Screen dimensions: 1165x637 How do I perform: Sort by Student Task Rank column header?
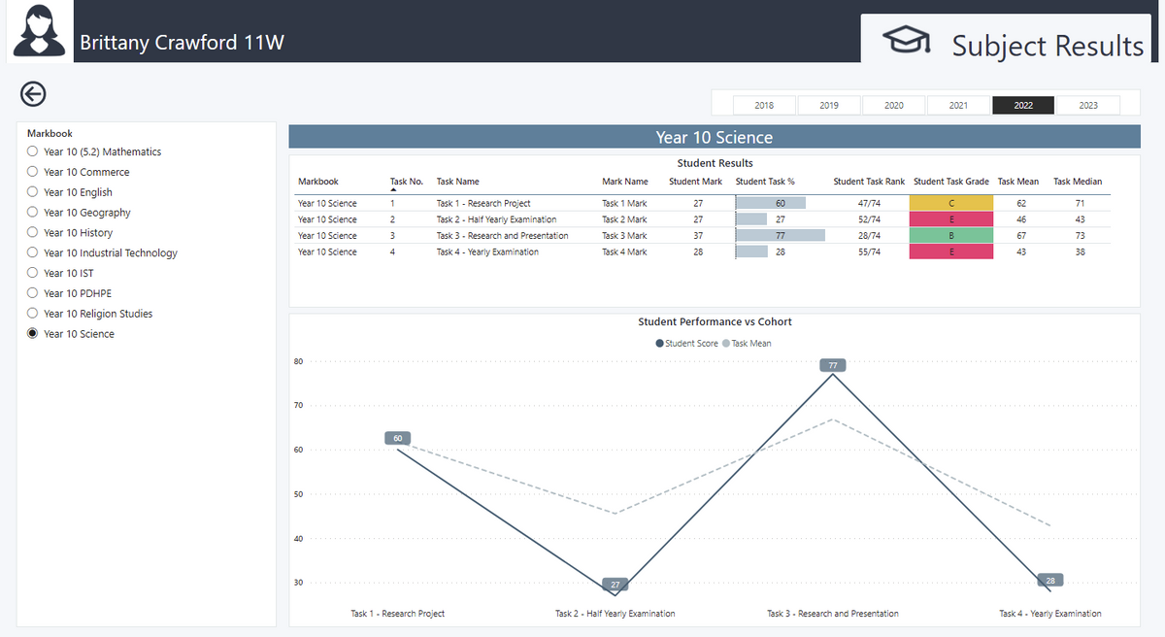pyautogui.click(x=868, y=182)
